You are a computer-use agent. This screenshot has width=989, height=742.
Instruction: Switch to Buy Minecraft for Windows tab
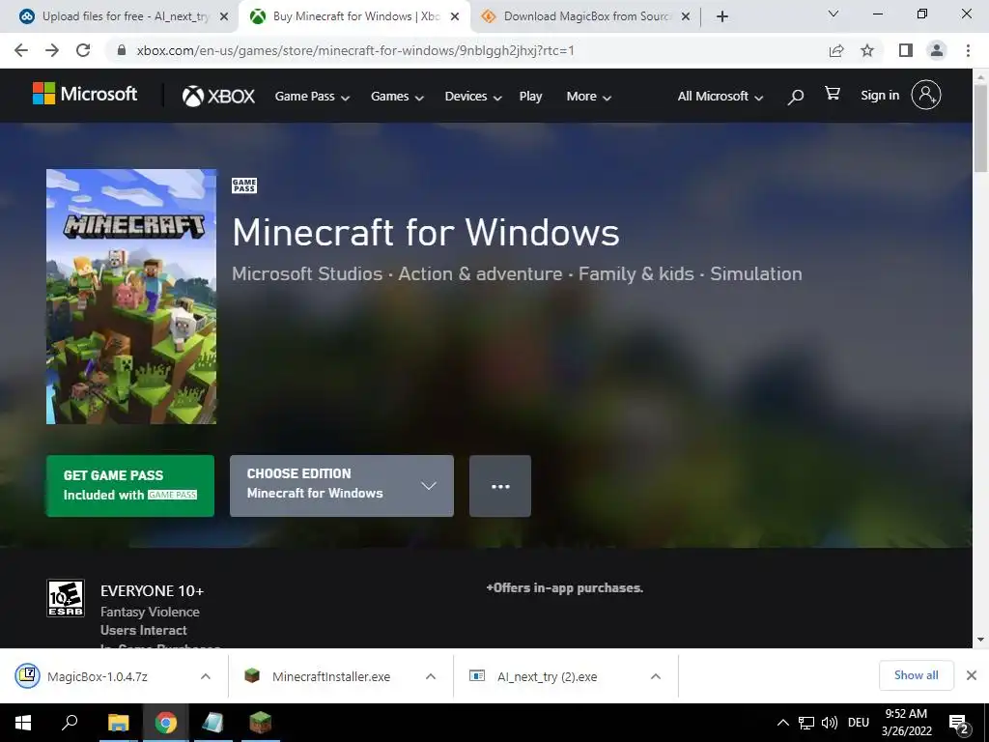click(354, 17)
